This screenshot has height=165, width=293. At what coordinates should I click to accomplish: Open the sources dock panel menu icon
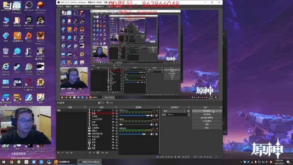116,107
